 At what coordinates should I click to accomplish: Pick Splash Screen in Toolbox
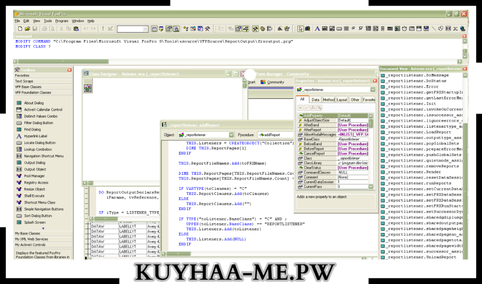click(x=35, y=222)
